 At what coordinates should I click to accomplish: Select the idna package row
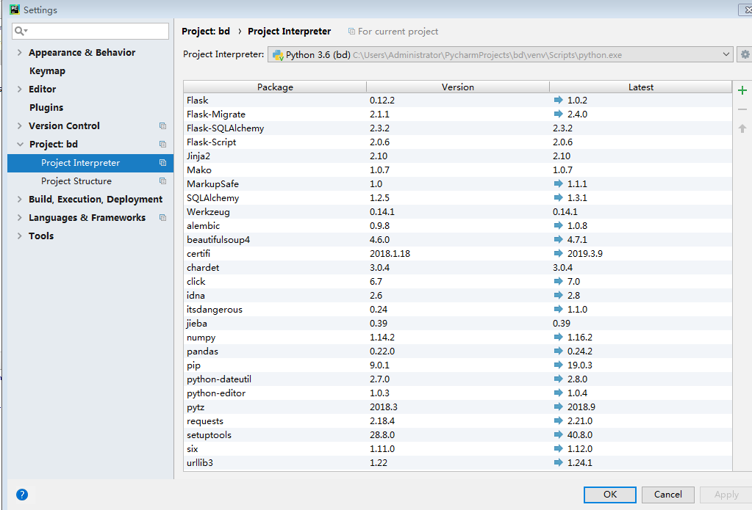click(458, 295)
